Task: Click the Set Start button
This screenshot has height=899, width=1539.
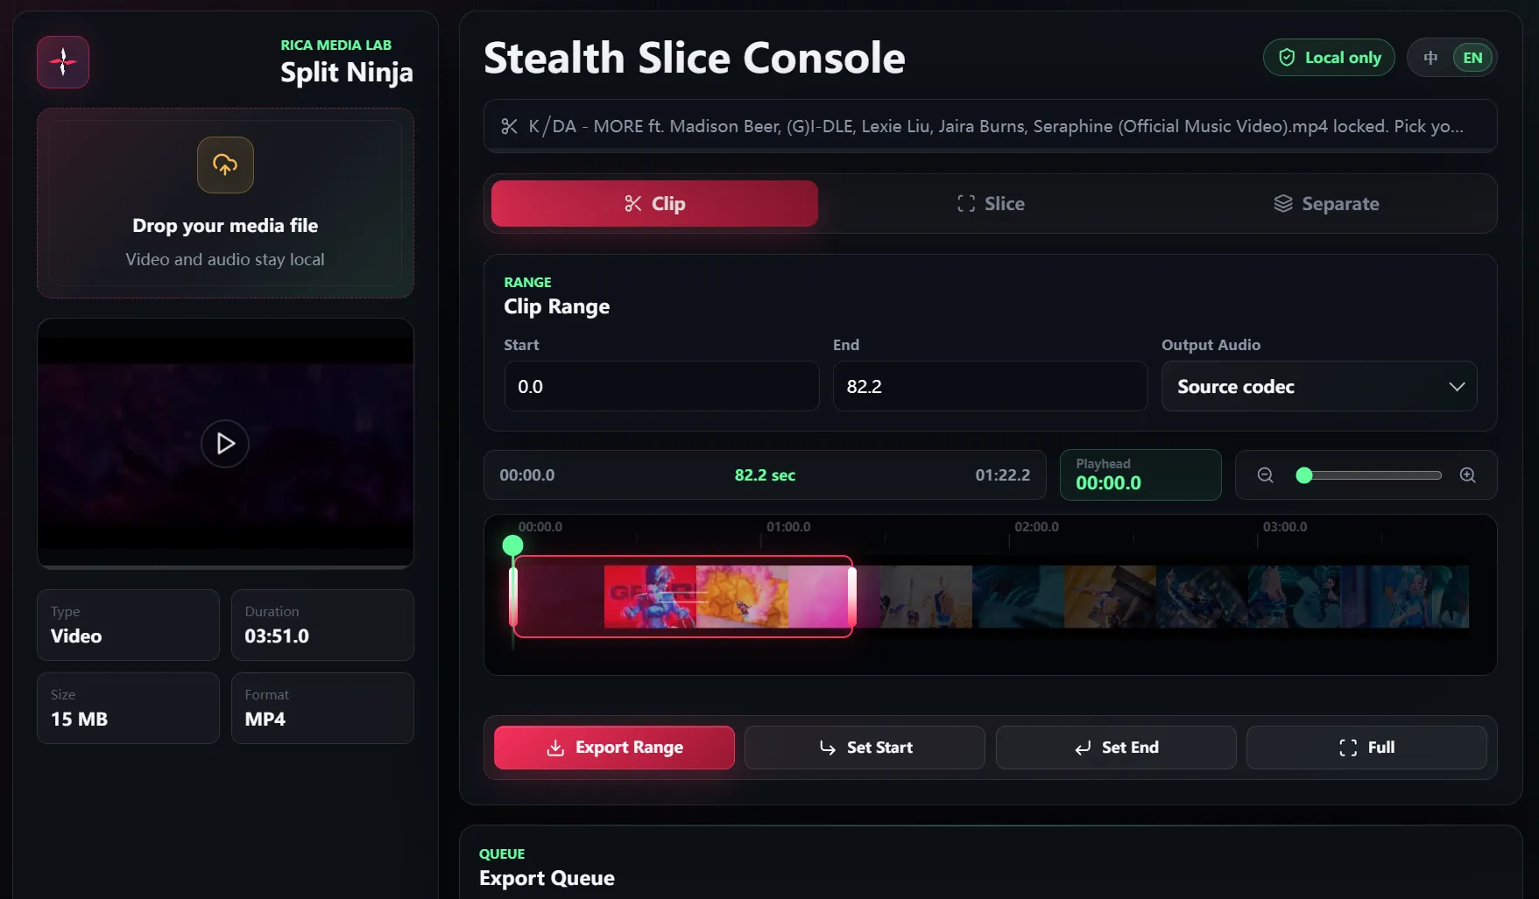Action: tap(865, 748)
